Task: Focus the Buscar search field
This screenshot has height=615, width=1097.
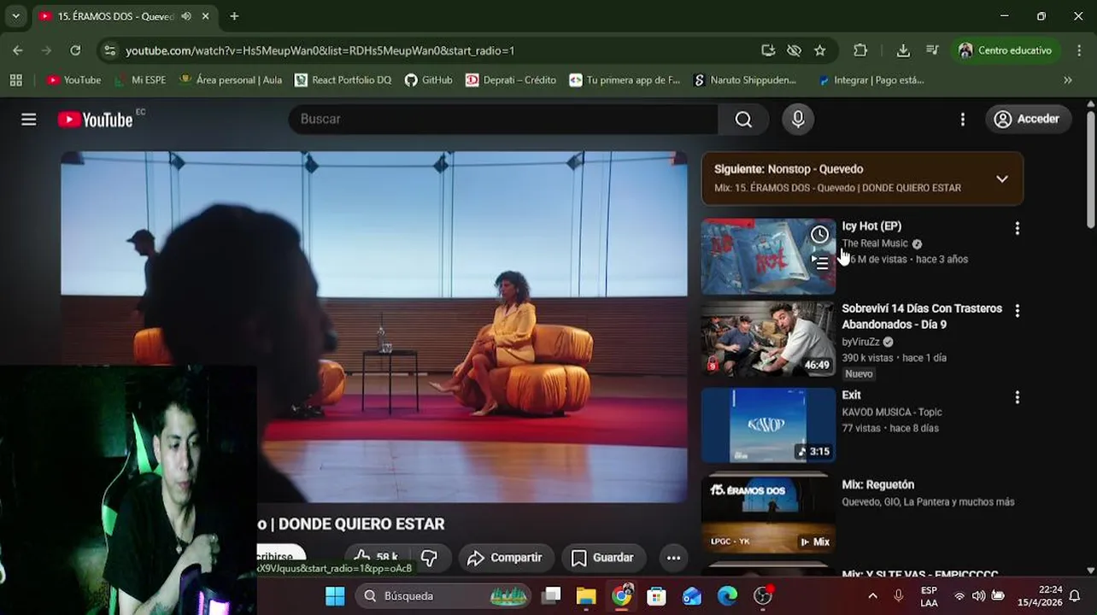Action: (x=504, y=120)
